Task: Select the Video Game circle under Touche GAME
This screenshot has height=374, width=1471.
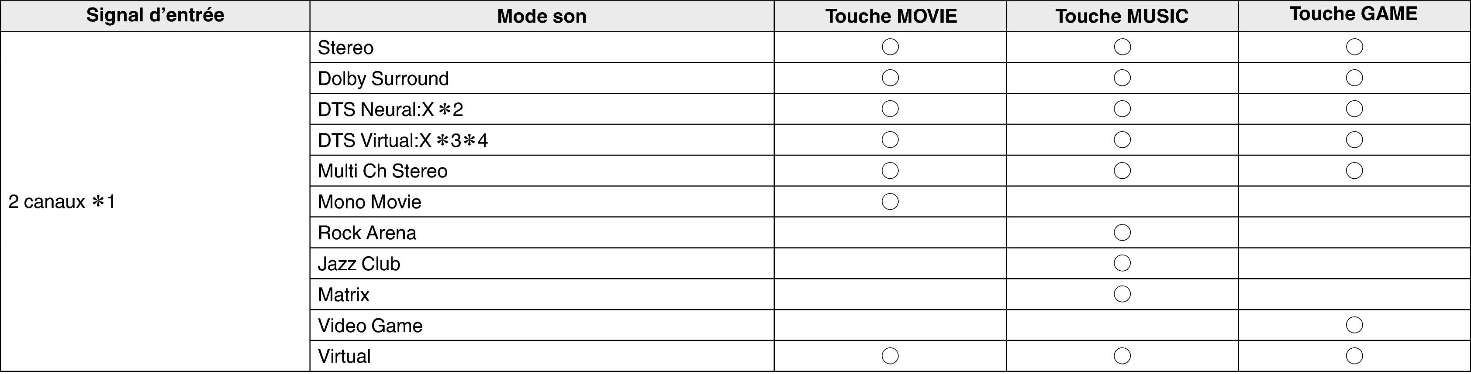Action: click(1354, 325)
